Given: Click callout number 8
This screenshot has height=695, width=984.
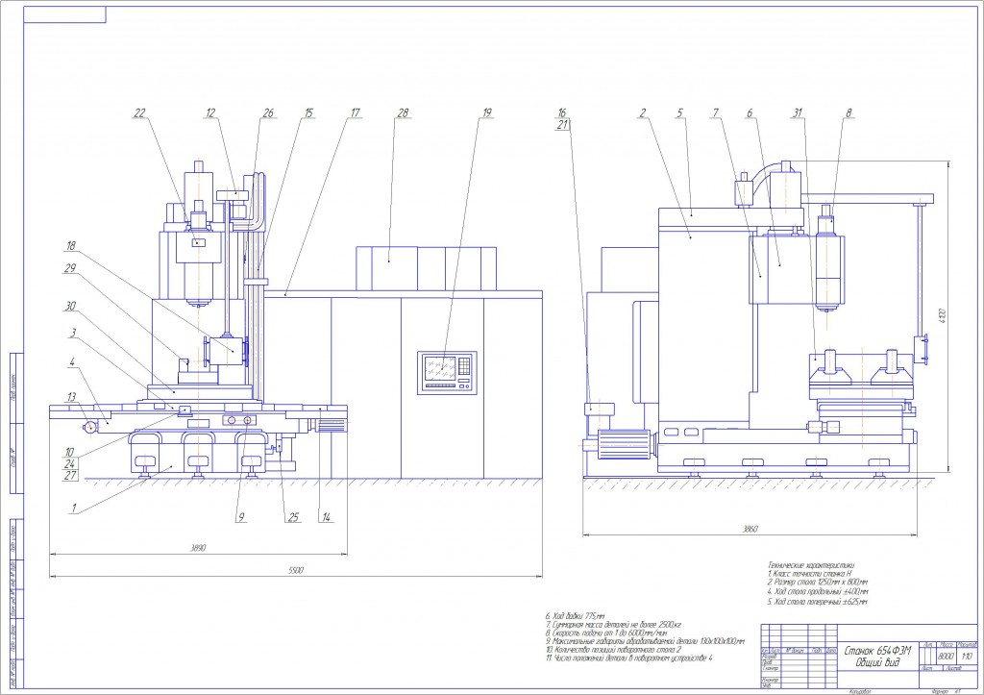Looking at the screenshot, I should click(849, 113).
